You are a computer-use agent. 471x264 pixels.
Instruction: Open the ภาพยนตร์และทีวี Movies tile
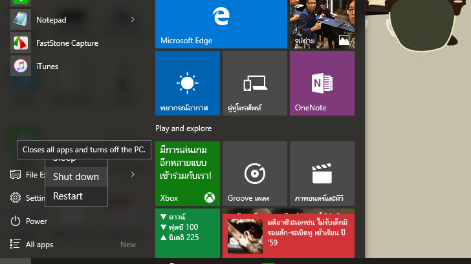click(322, 174)
